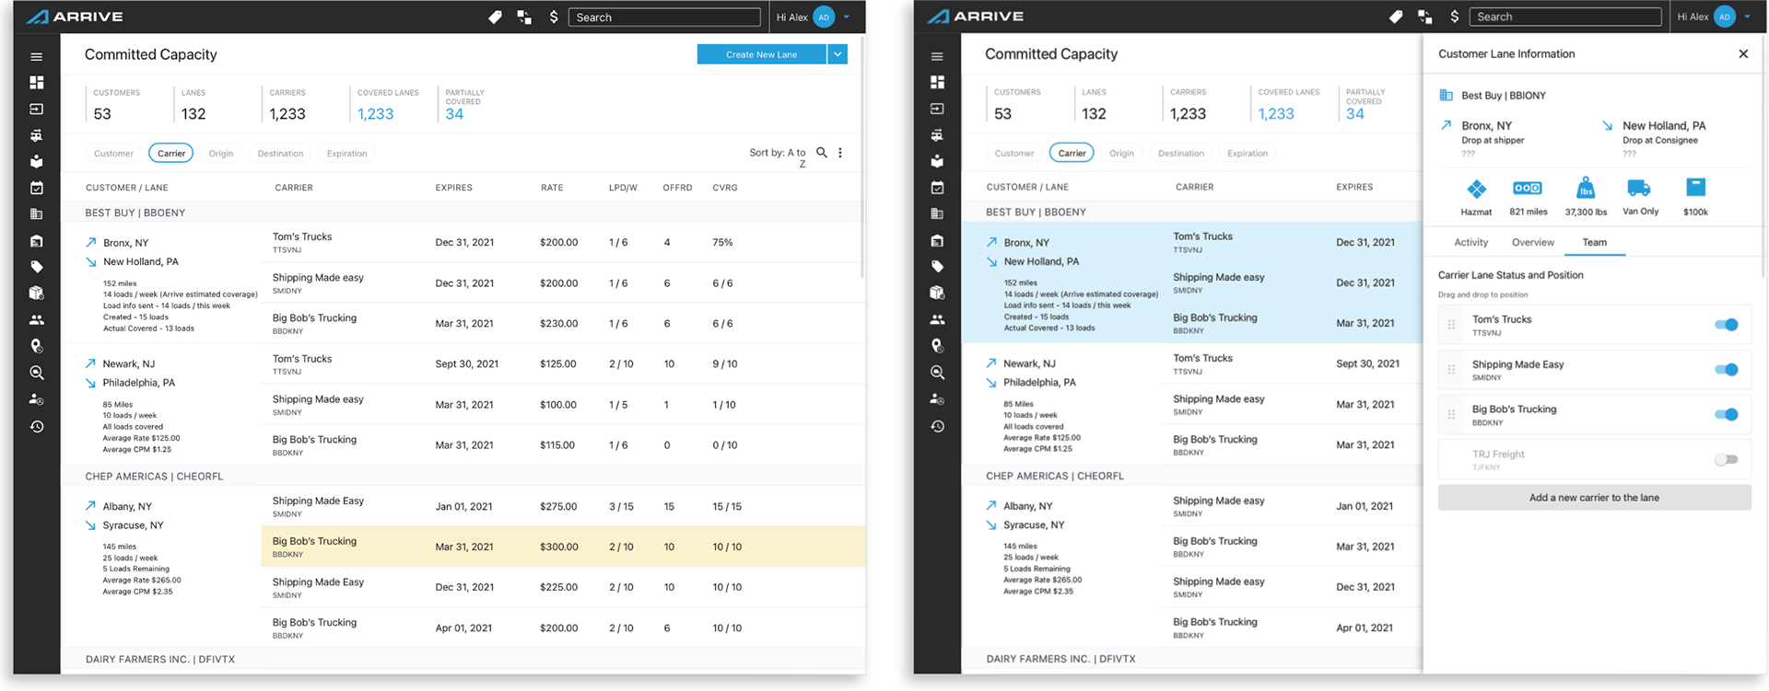The image size is (1769, 691).
Task: Open user account dropdown arrow in left window
Action: point(847,17)
